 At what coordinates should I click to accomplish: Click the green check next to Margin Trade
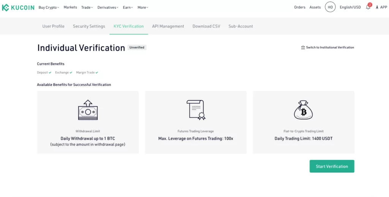coord(97,72)
